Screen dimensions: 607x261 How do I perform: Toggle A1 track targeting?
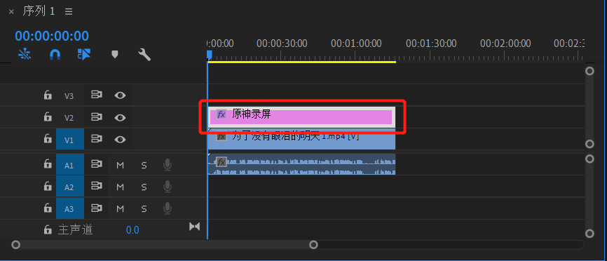coord(70,165)
